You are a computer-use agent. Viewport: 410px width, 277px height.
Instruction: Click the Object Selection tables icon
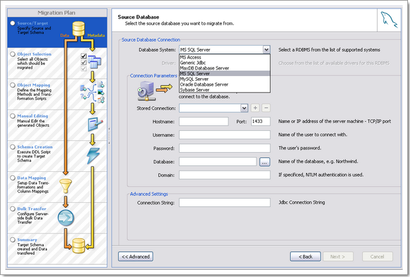(x=95, y=62)
